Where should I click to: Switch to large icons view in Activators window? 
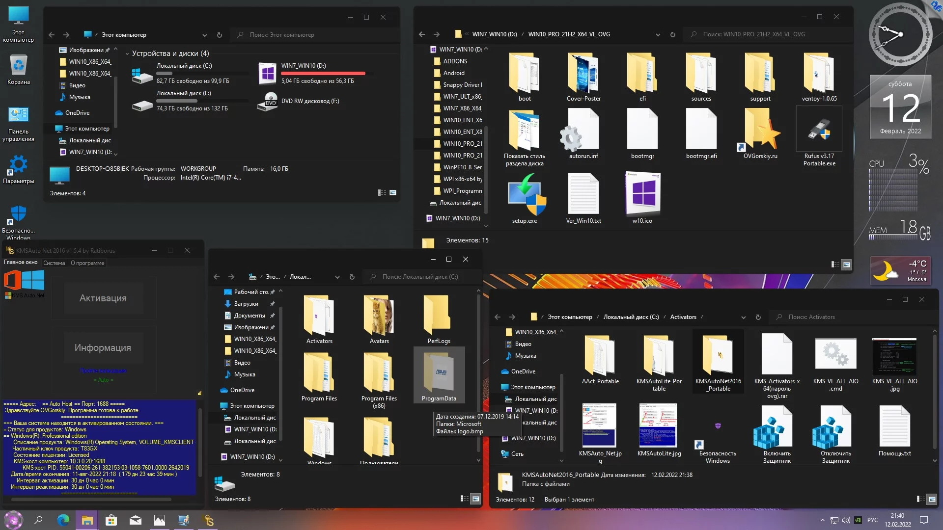click(932, 499)
